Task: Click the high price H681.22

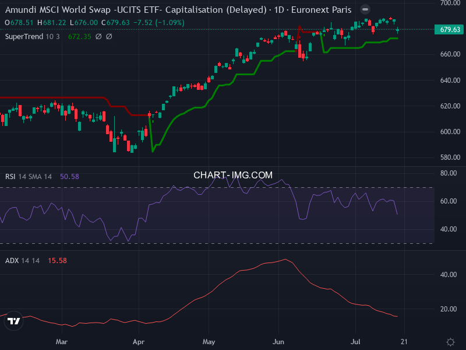Action: click(x=52, y=23)
